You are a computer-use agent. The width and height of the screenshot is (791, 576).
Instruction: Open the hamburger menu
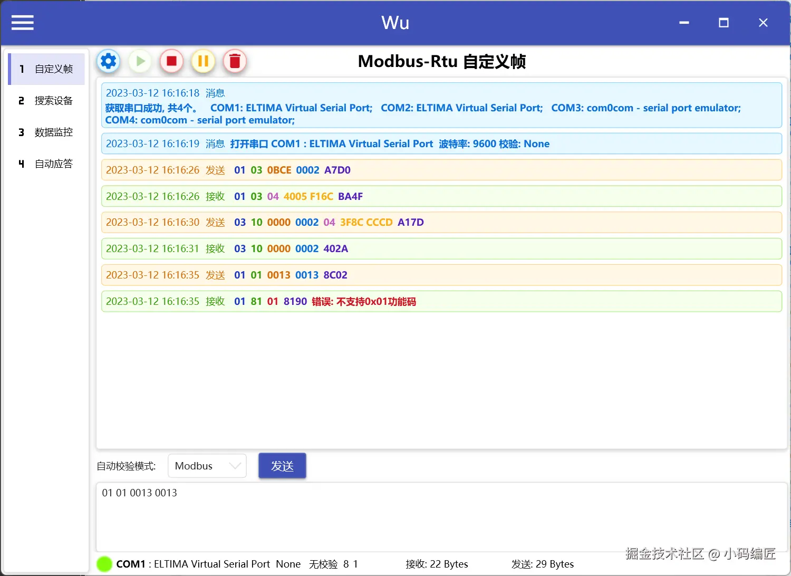coord(23,23)
